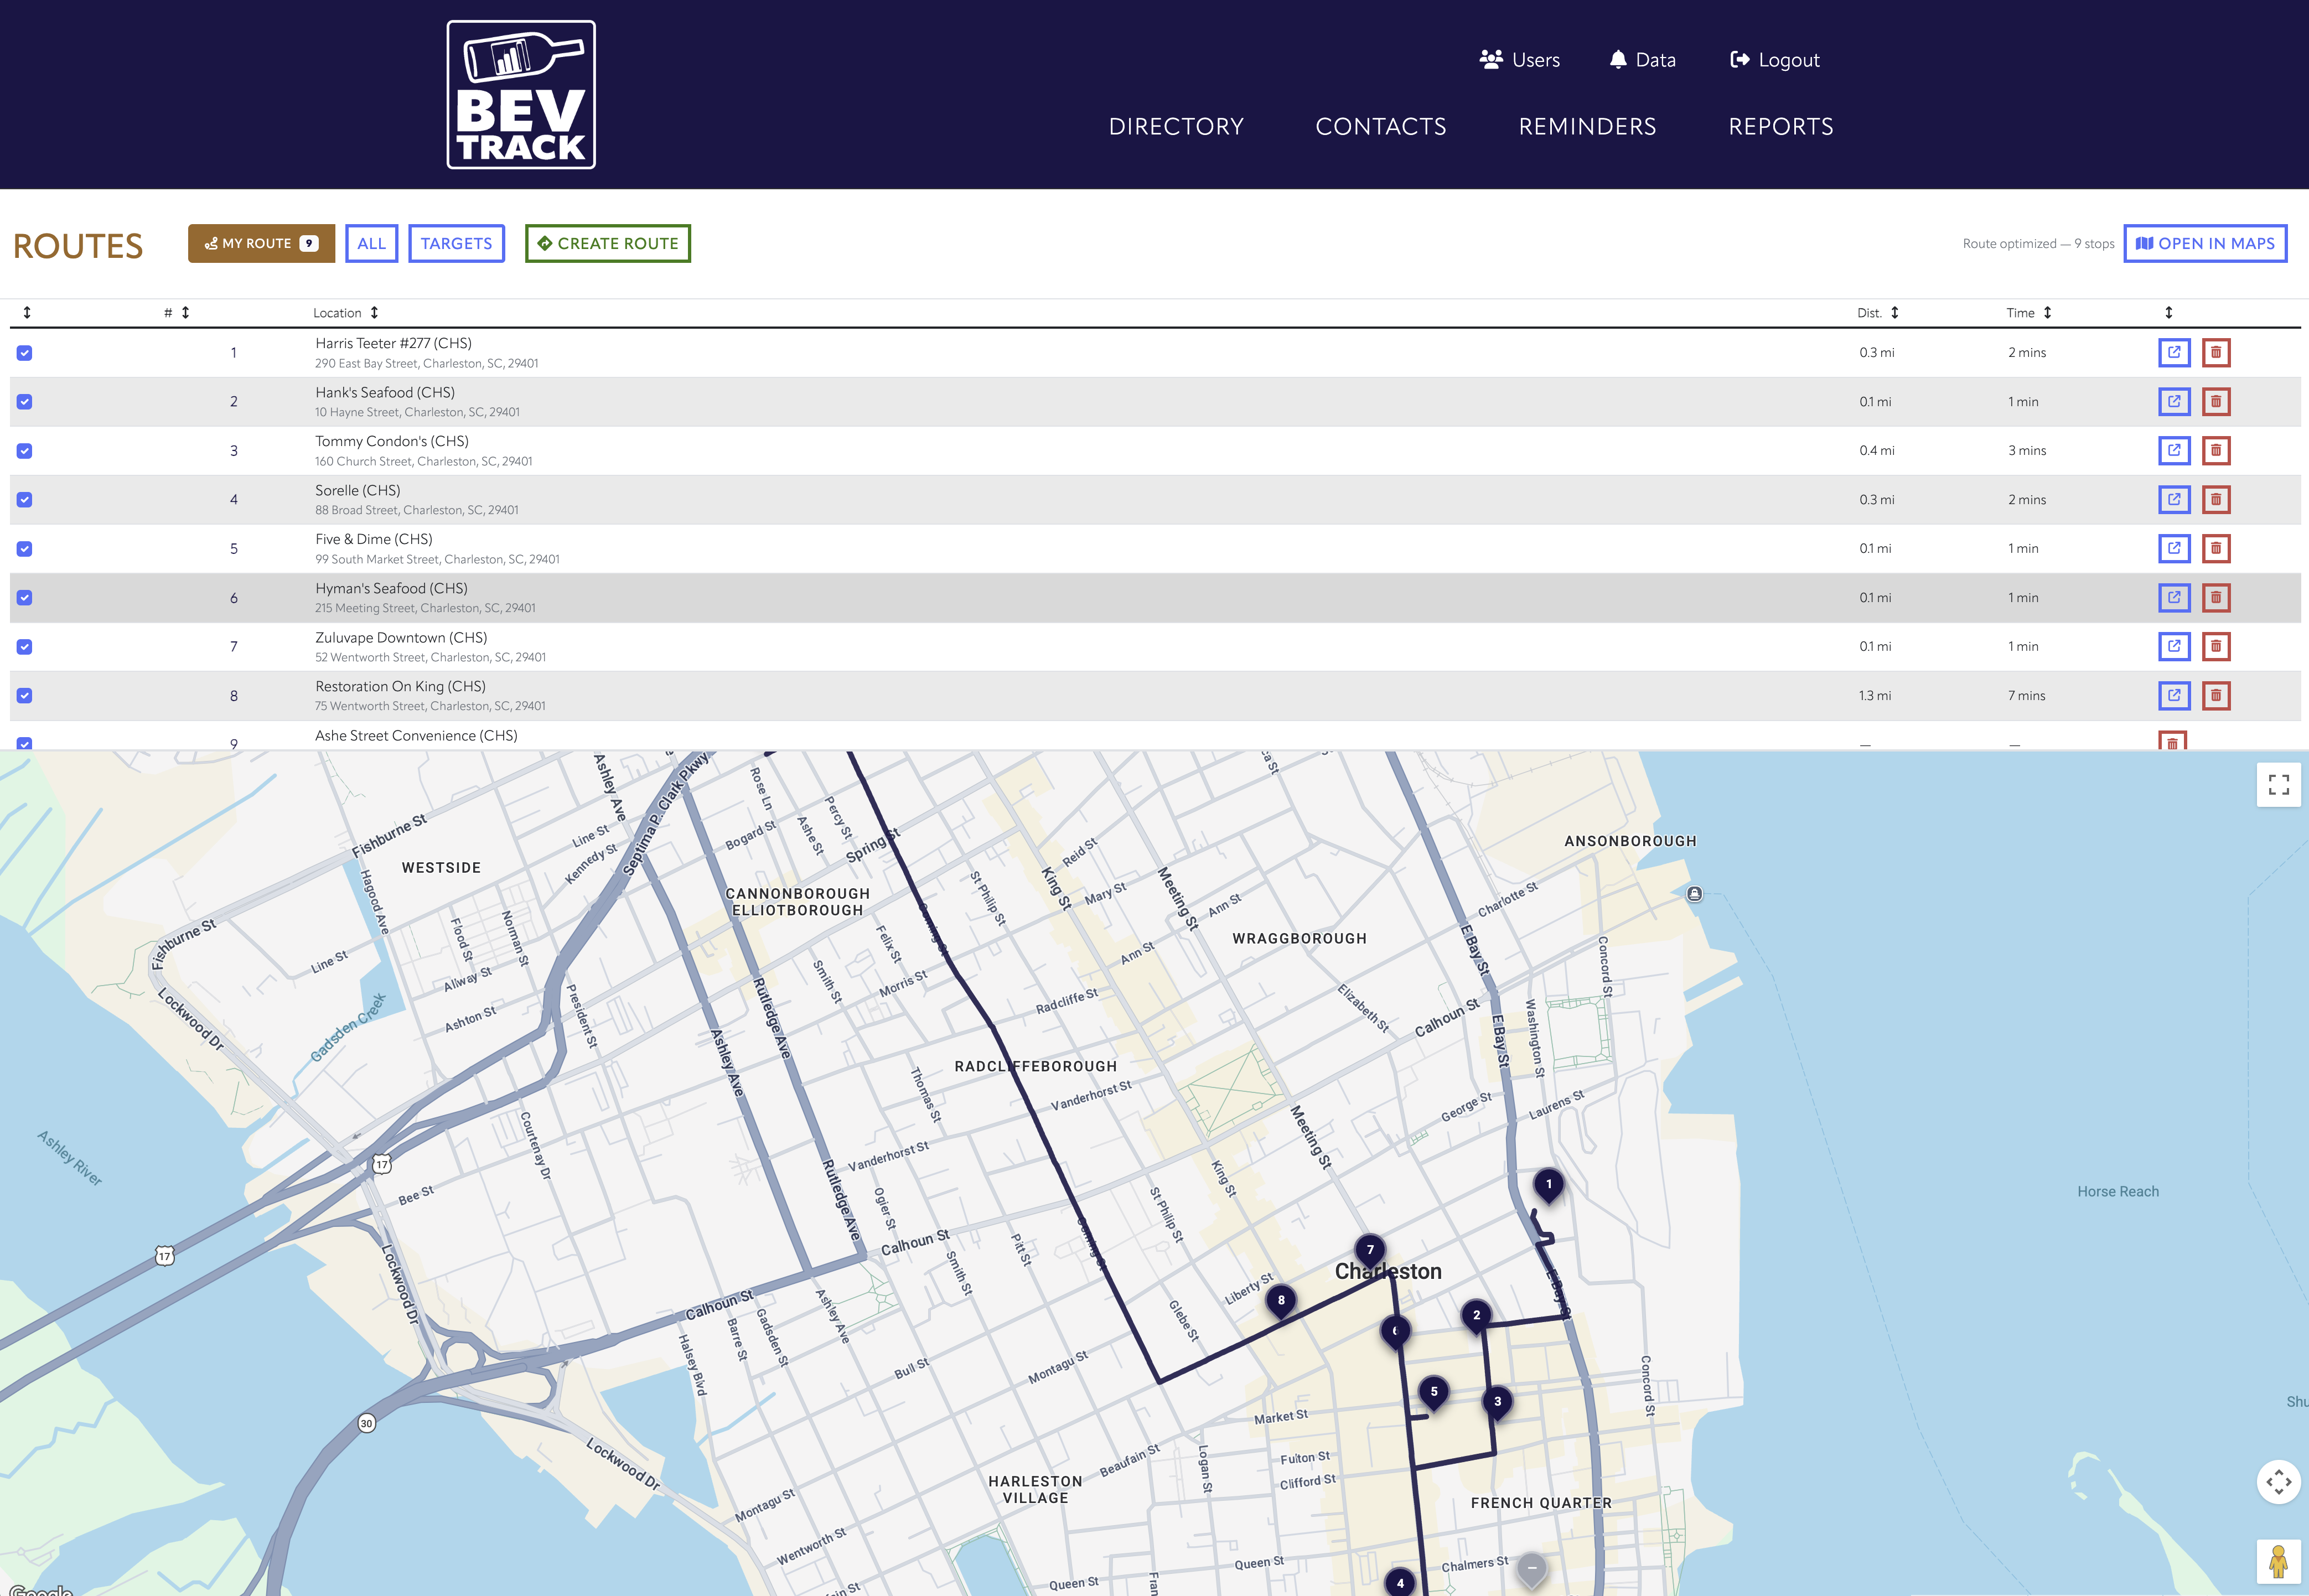Uncheck the Tommy Condon's row checkbox
2309x1596 pixels.
25,451
